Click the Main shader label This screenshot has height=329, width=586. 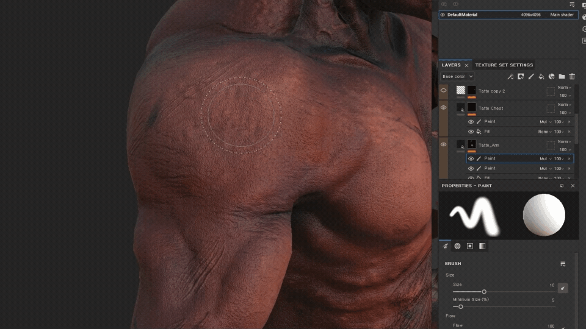[x=562, y=15]
